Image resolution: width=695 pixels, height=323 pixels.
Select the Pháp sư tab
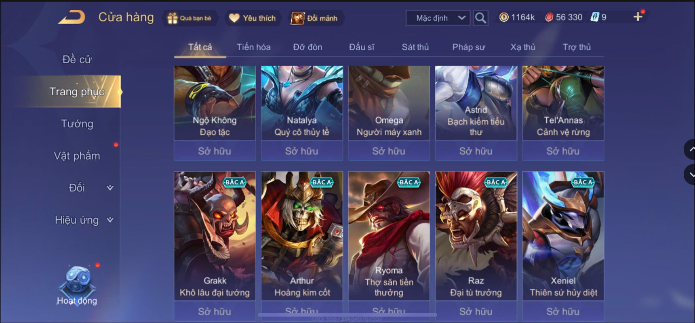click(x=468, y=47)
